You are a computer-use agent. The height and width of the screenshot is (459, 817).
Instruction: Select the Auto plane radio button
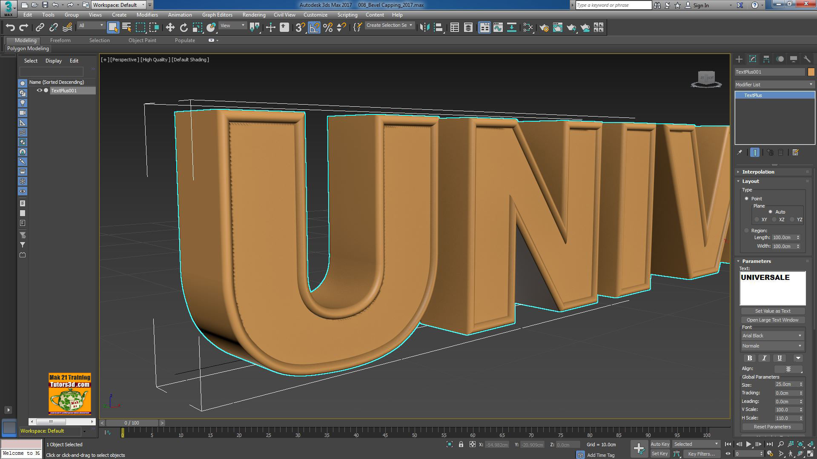(x=771, y=212)
